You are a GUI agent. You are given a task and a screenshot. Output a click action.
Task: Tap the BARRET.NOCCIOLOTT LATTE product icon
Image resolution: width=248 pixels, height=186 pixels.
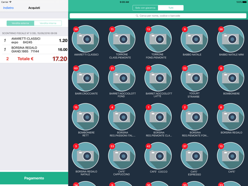click(x=158, y=78)
